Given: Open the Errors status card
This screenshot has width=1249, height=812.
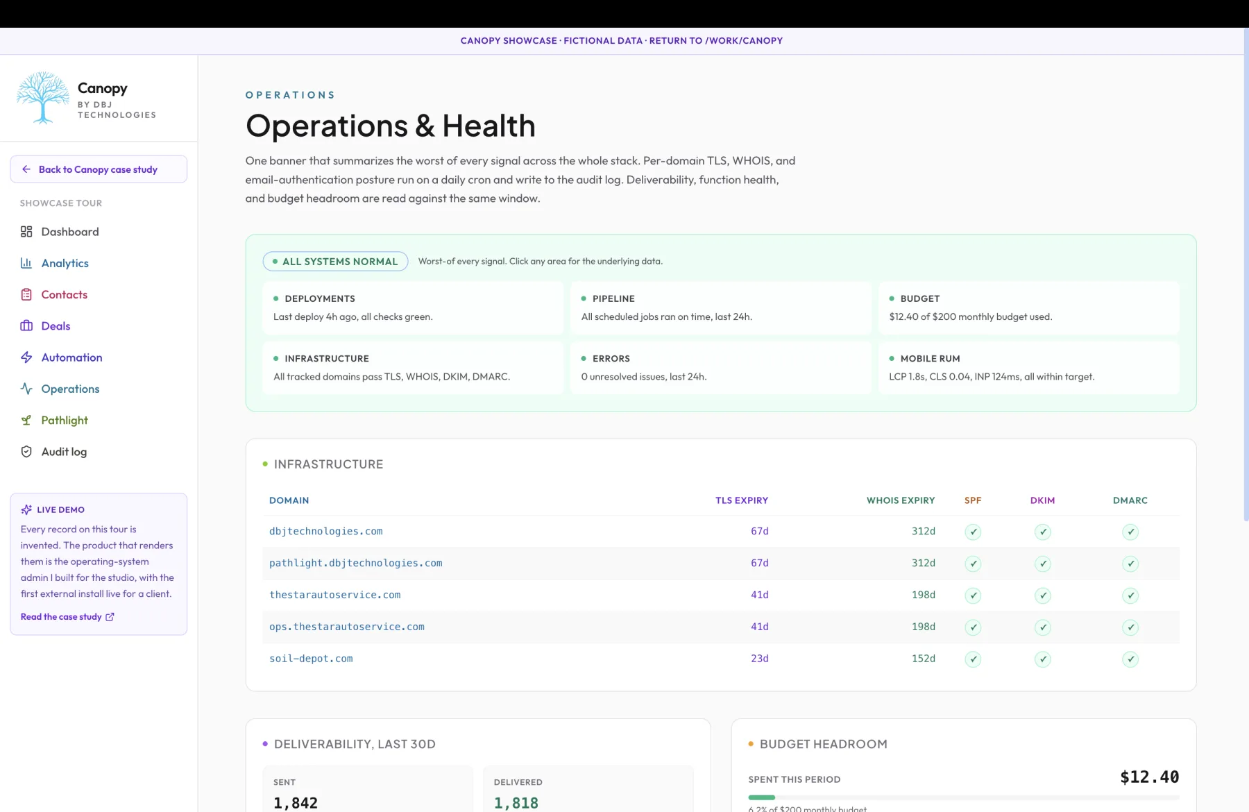Looking at the screenshot, I should click(721, 368).
